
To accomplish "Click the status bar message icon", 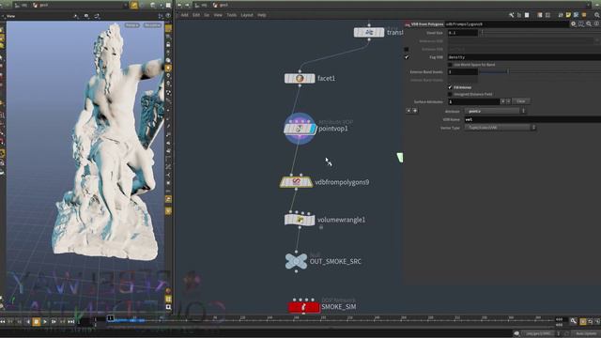I will pyautogui.click(x=516, y=333).
